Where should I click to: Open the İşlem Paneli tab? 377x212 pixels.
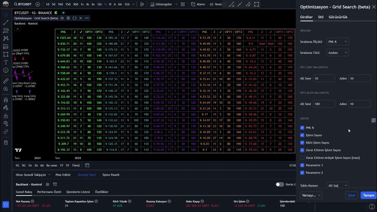pos(111,175)
